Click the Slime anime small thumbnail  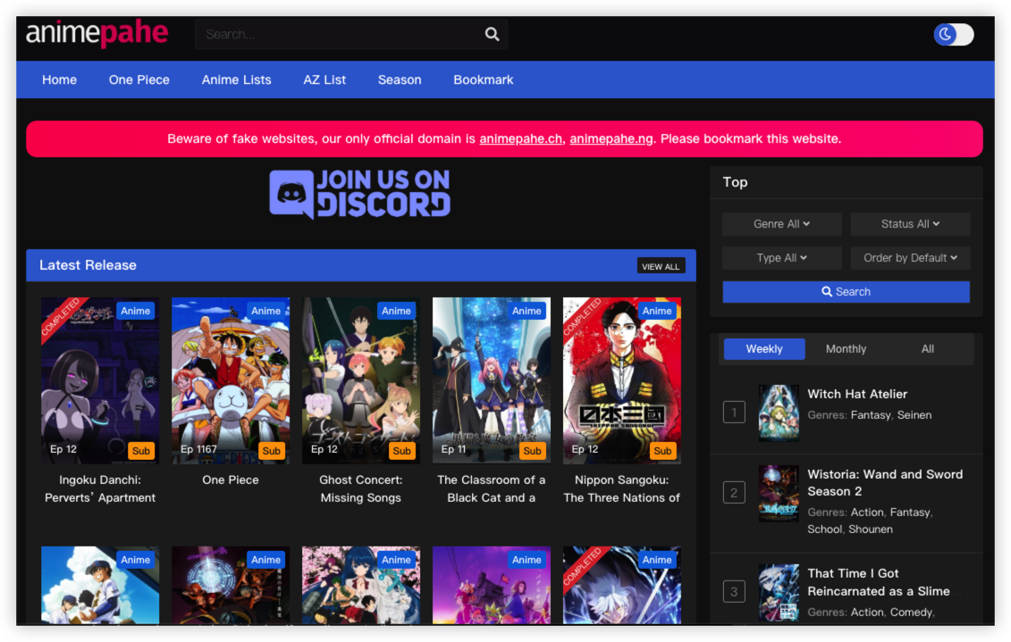779,592
